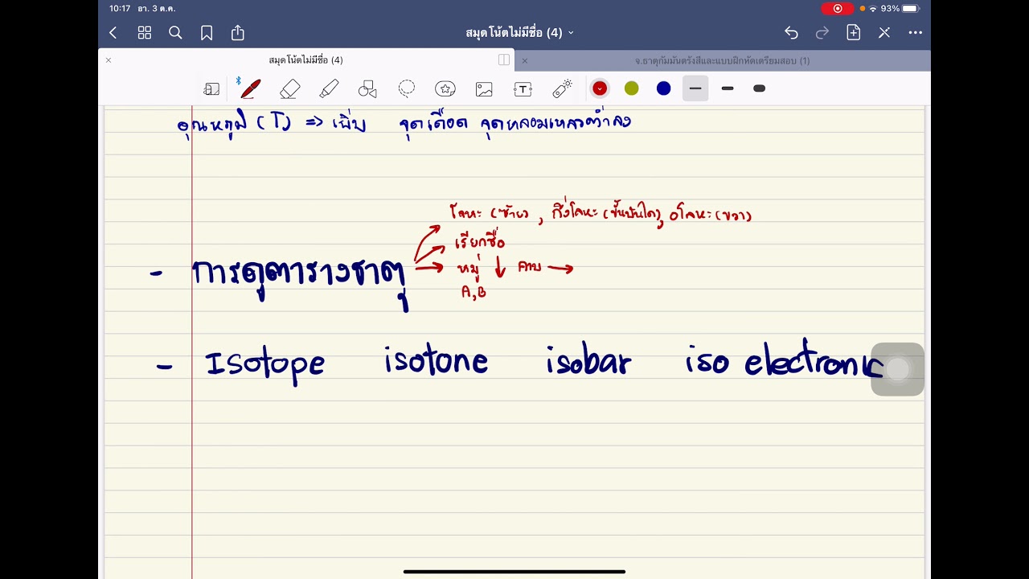Open the share and export menu

[x=238, y=33]
